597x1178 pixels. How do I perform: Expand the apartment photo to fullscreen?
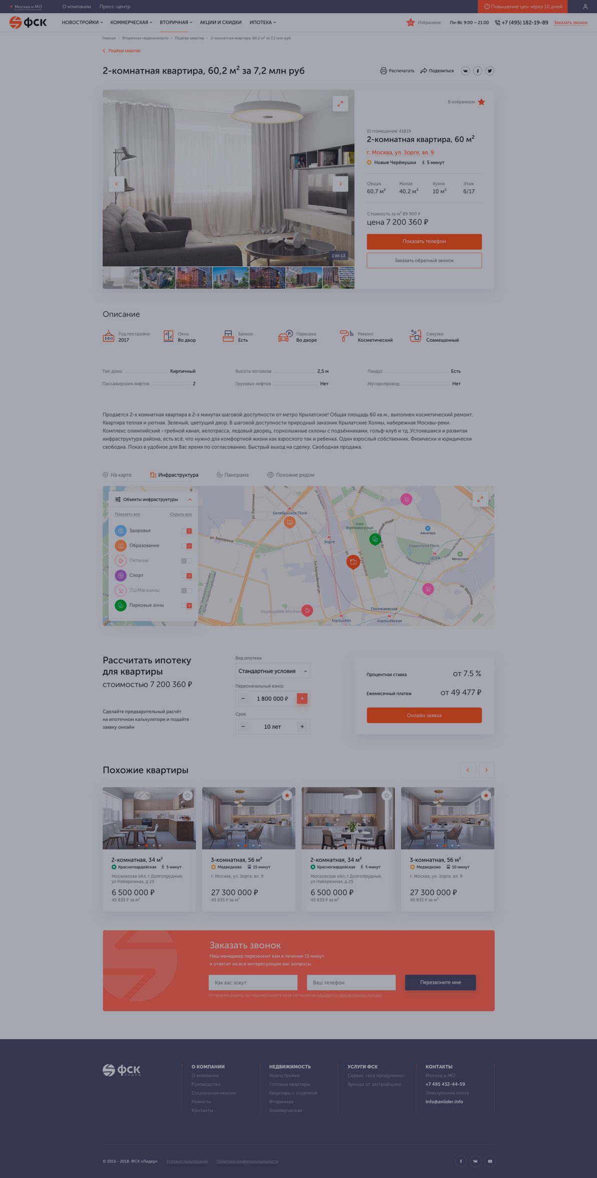click(x=340, y=104)
